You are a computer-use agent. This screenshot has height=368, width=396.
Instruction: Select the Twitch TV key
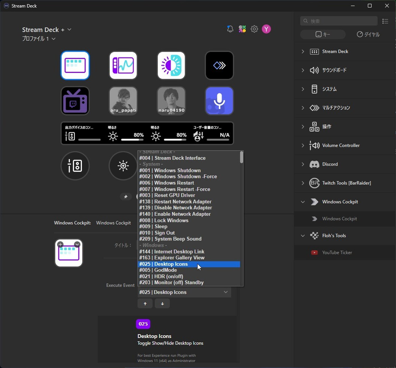[x=75, y=101]
